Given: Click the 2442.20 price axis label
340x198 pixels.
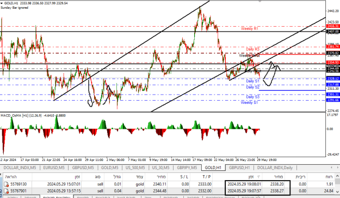Looking at the screenshot, I should (x=333, y=11).
